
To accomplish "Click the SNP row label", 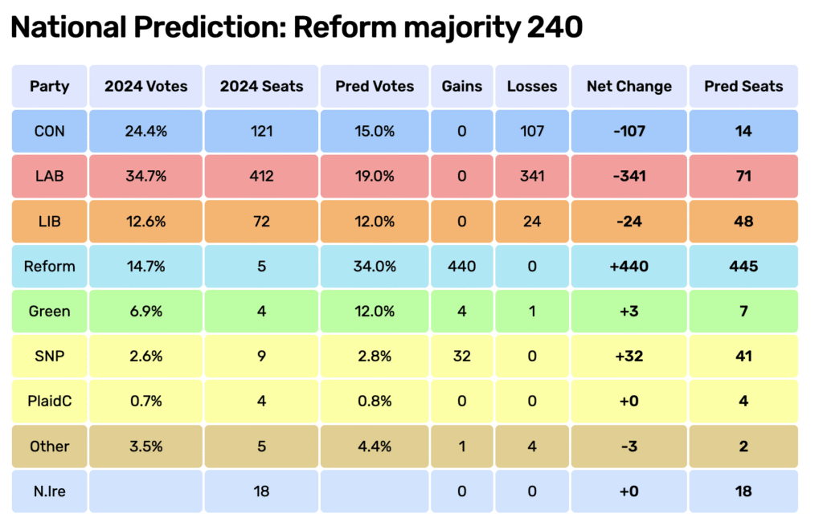I will [50, 356].
